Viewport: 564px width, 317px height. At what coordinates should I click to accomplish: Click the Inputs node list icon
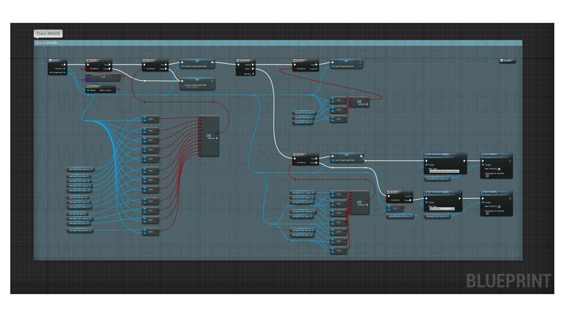click(50, 60)
